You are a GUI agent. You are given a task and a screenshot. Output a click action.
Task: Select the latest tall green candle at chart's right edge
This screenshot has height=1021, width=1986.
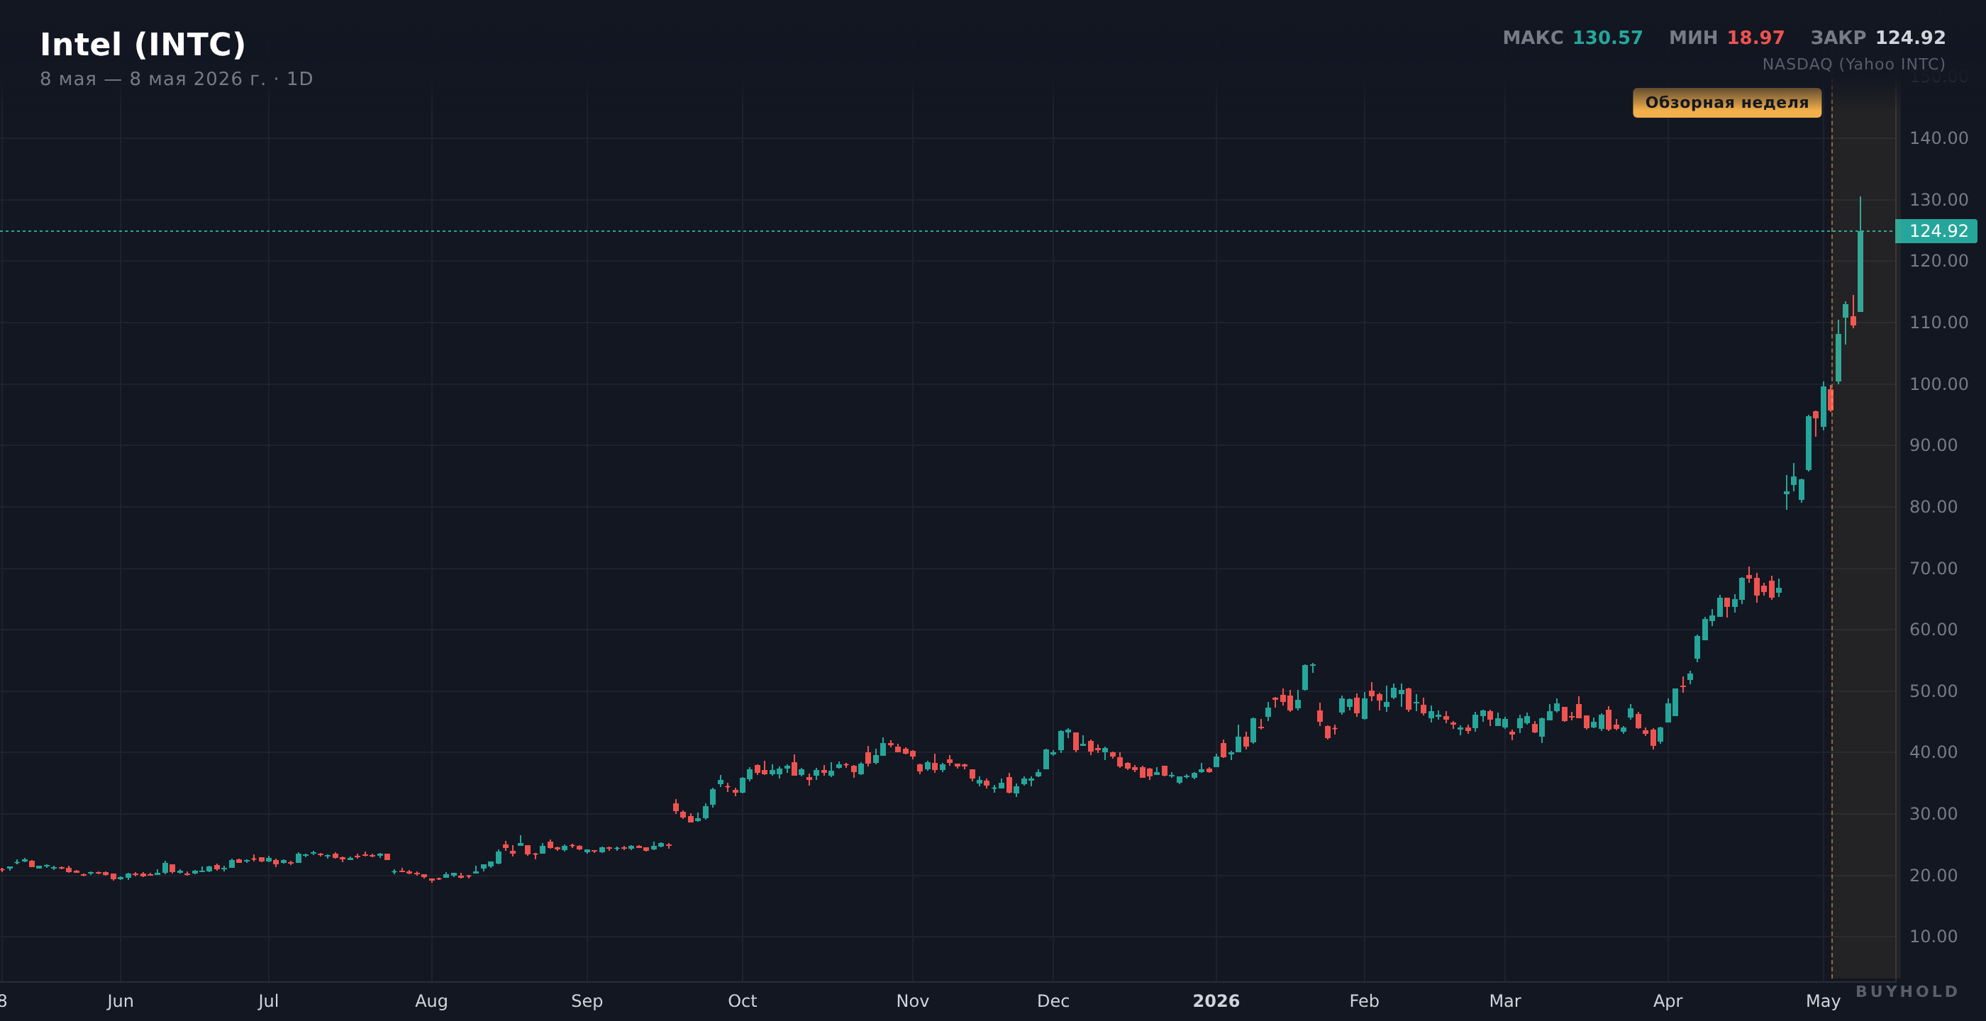(x=1860, y=272)
